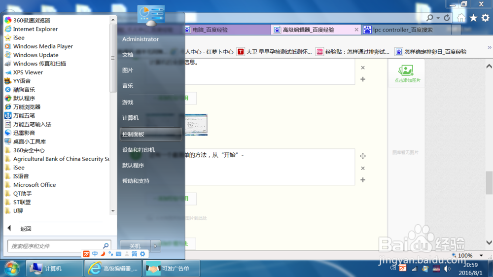Expand the IS语音 folder
The width and height of the screenshot is (493, 277).
pos(17,176)
